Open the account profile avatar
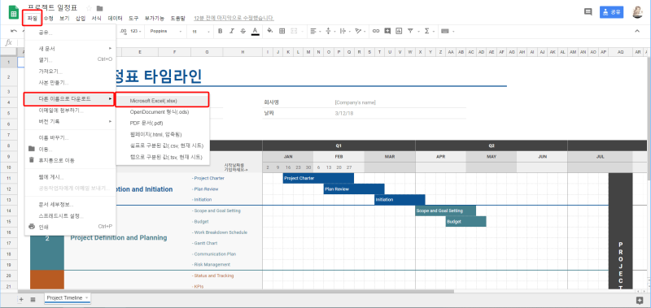Screen dimensions: 651x308 [x=637, y=12]
